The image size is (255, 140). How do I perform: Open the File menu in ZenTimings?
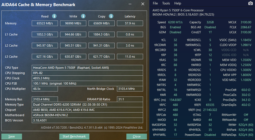coord(155,3)
